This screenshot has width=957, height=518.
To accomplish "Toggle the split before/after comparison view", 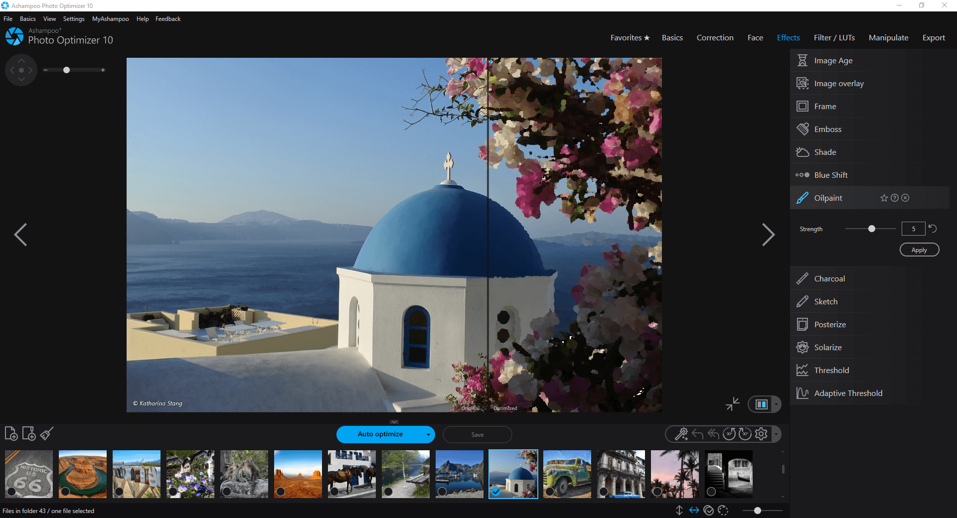I will [x=761, y=404].
